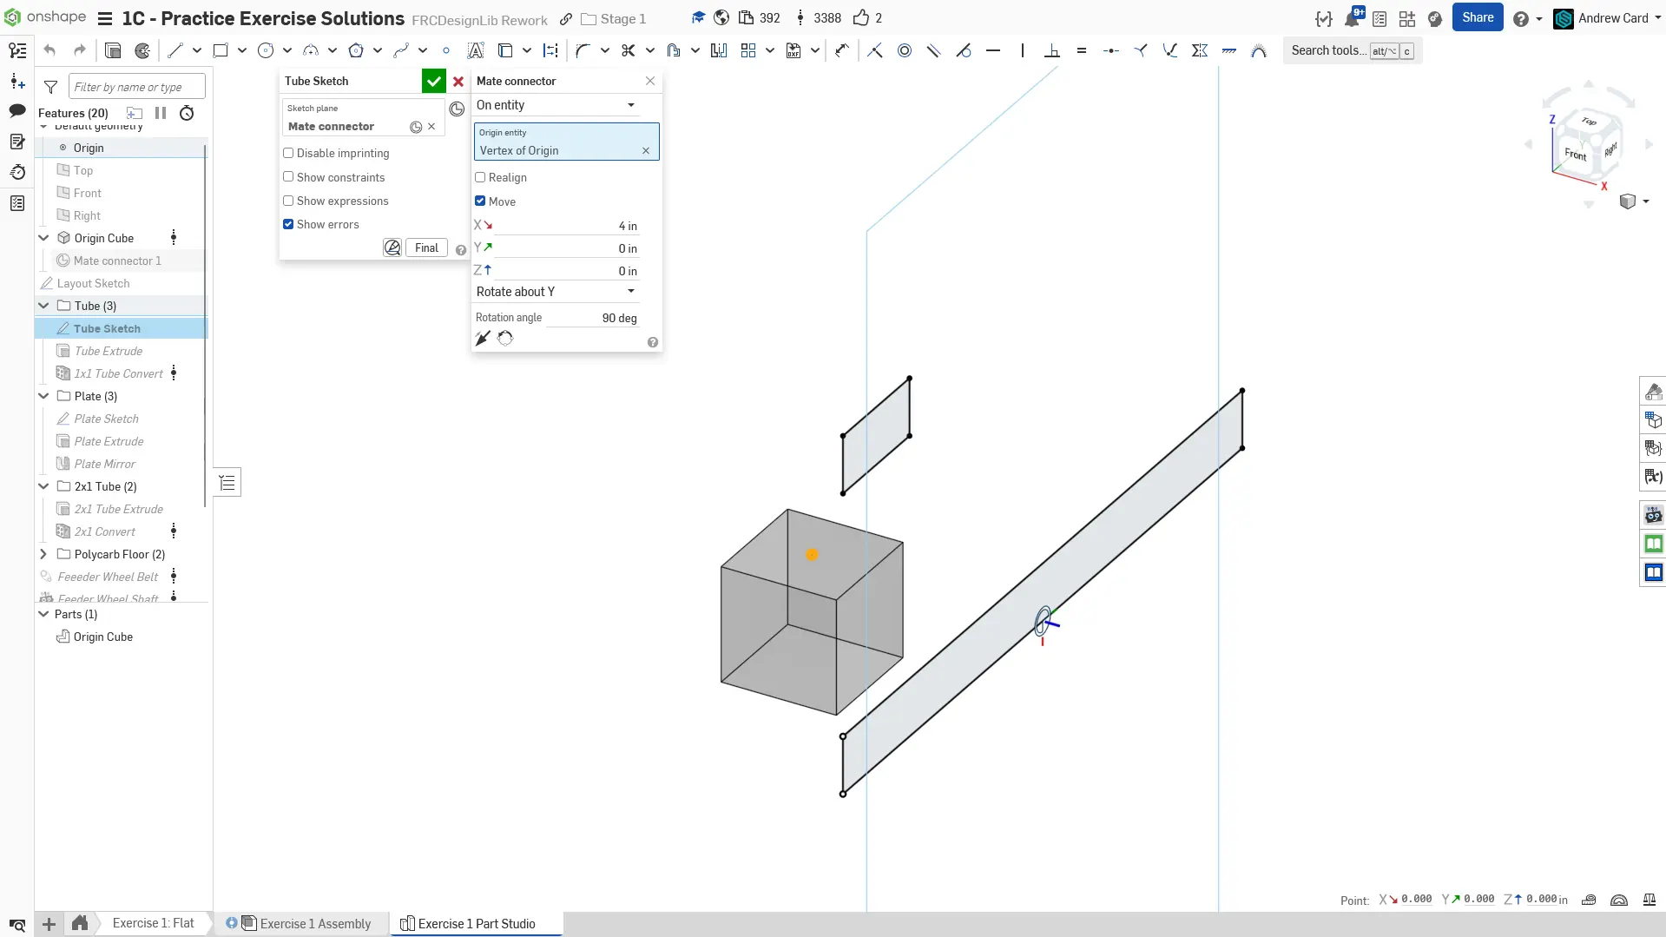Screen dimensions: 1666x937
Task: Select the Center point circle tool
Action: tap(266, 50)
